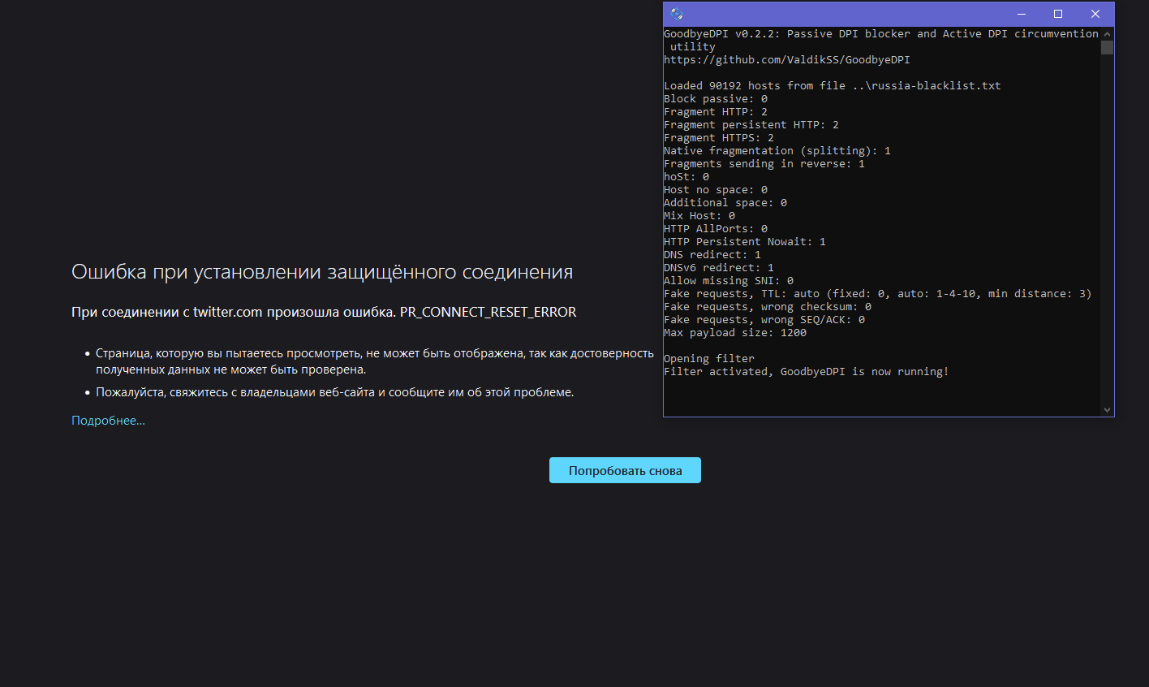Click the 'DNSv6 redirect: 1' console line
This screenshot has height=687, width=1149.
(719, 268)
